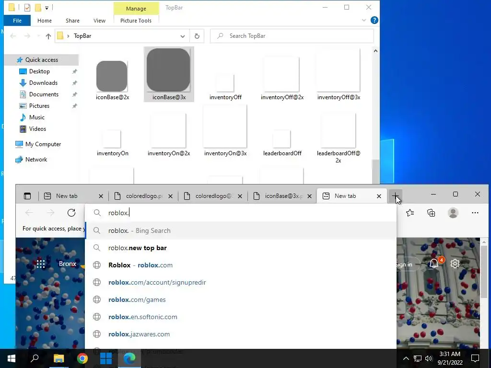Open the Roblox - roblox.com suggestion
This screenshot has height=368, width=491.
pos(241,265)
